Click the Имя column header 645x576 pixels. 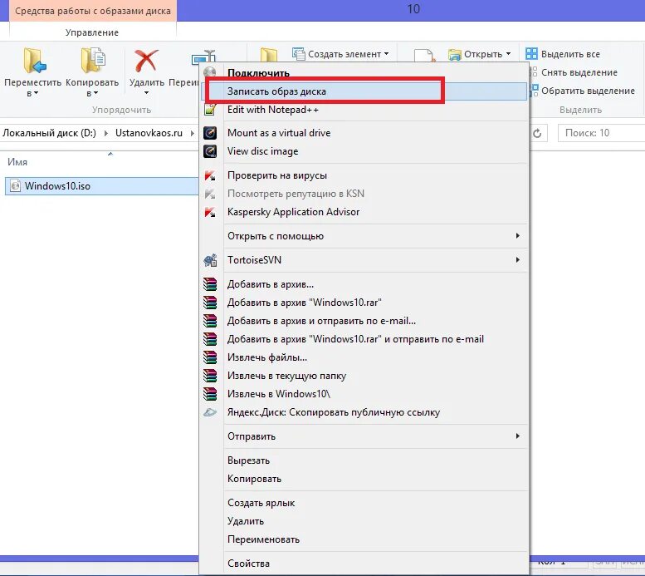pos(17,162)
